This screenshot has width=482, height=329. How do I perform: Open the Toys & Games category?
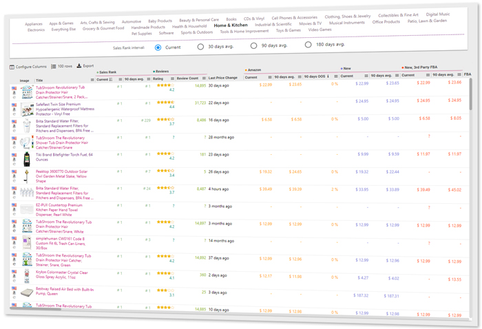tap(289, 30)
